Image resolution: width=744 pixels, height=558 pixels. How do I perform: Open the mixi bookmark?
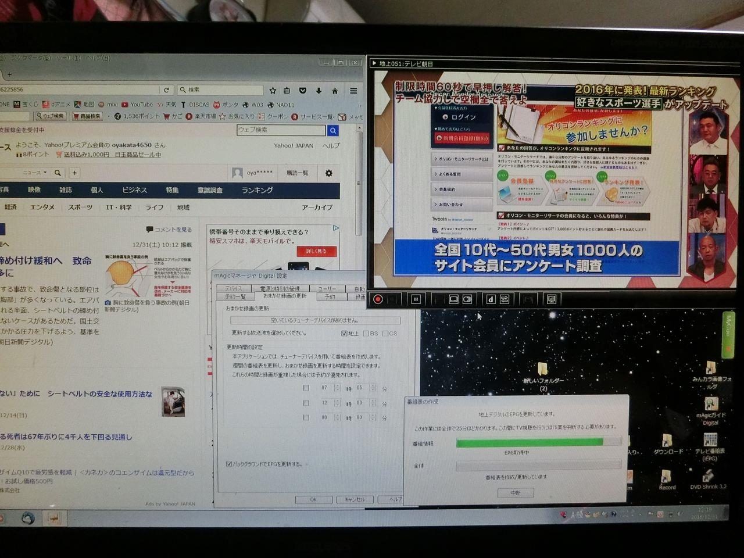point(108,105)
